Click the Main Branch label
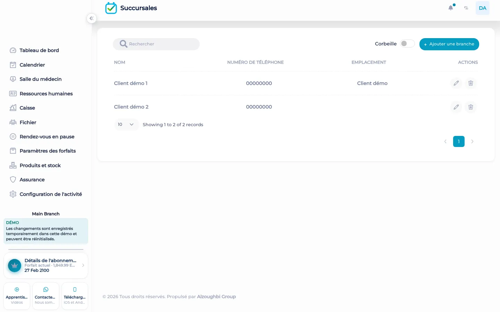This screenshot has width=500, height=312. click(46, 214)
